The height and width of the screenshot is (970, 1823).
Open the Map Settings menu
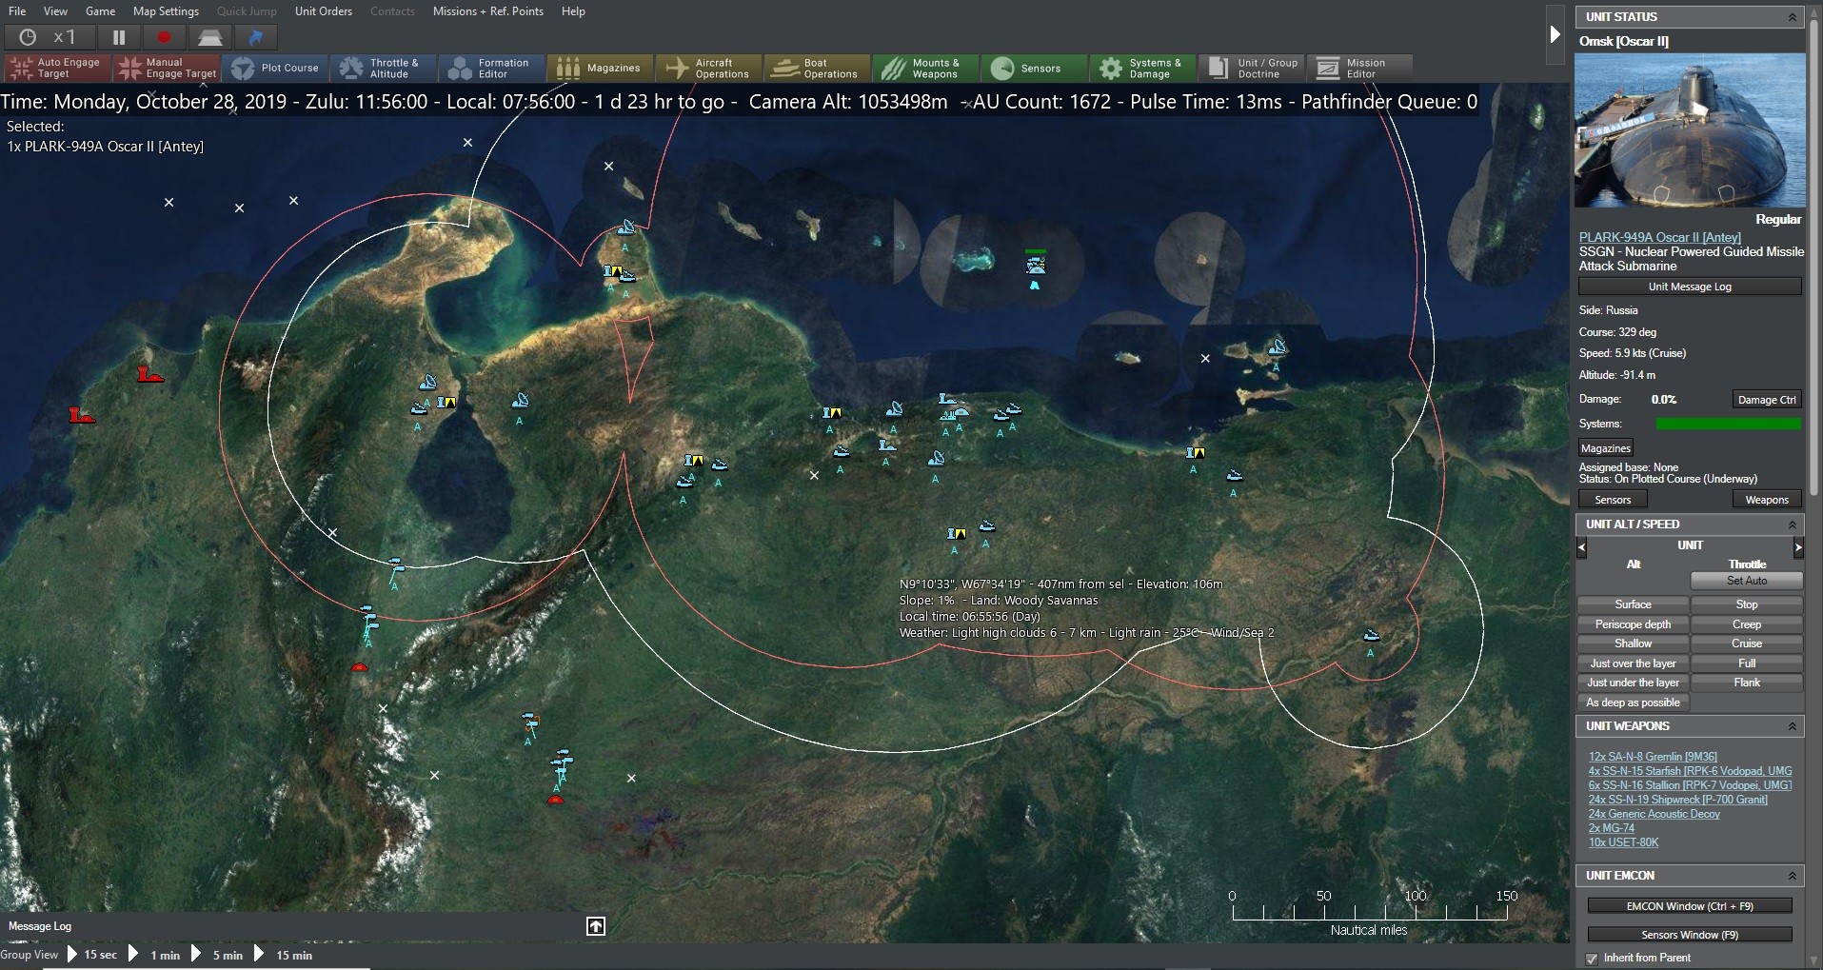[x=165, y=11]
